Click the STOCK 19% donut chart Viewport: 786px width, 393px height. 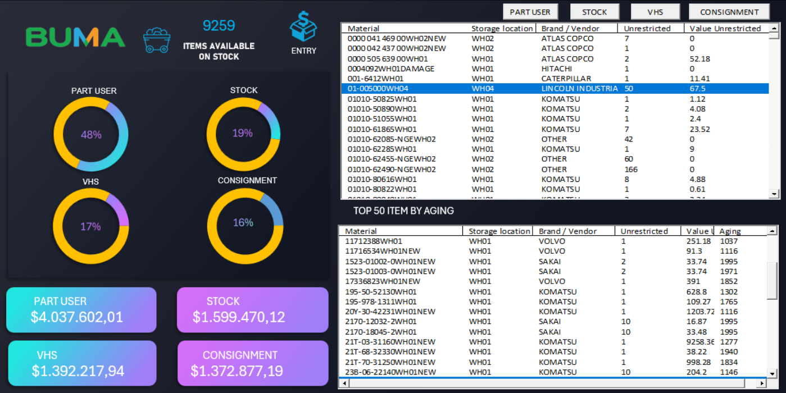243,134
